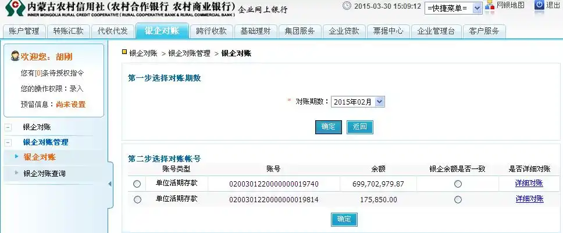Click account number 02003012200000000019814
Screen dimensions: 563x233
pos(274,200)
